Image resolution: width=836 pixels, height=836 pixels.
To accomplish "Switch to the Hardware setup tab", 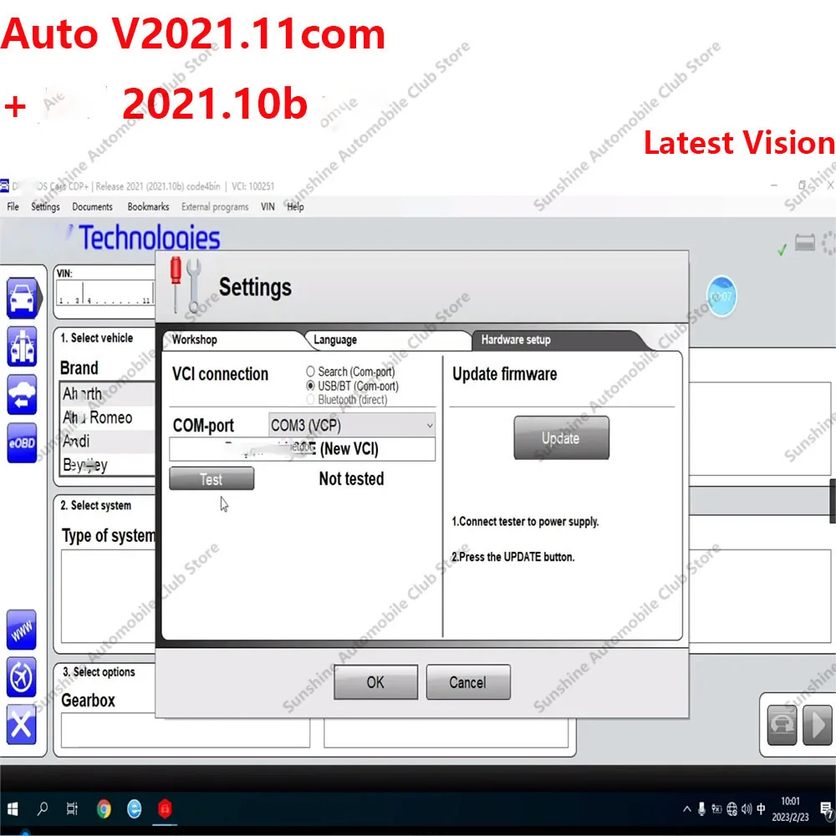I will coord(557,339).
